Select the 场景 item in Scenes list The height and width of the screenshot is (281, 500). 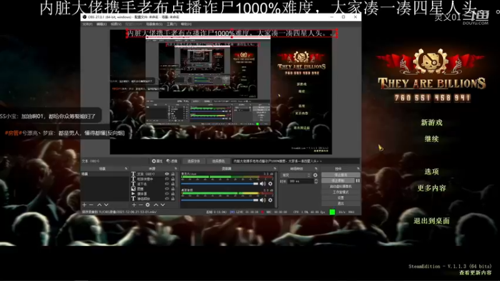105,174
